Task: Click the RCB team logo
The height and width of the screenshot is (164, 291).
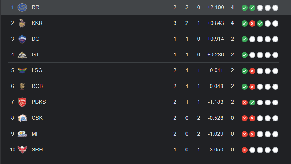Action: point(22,86)
